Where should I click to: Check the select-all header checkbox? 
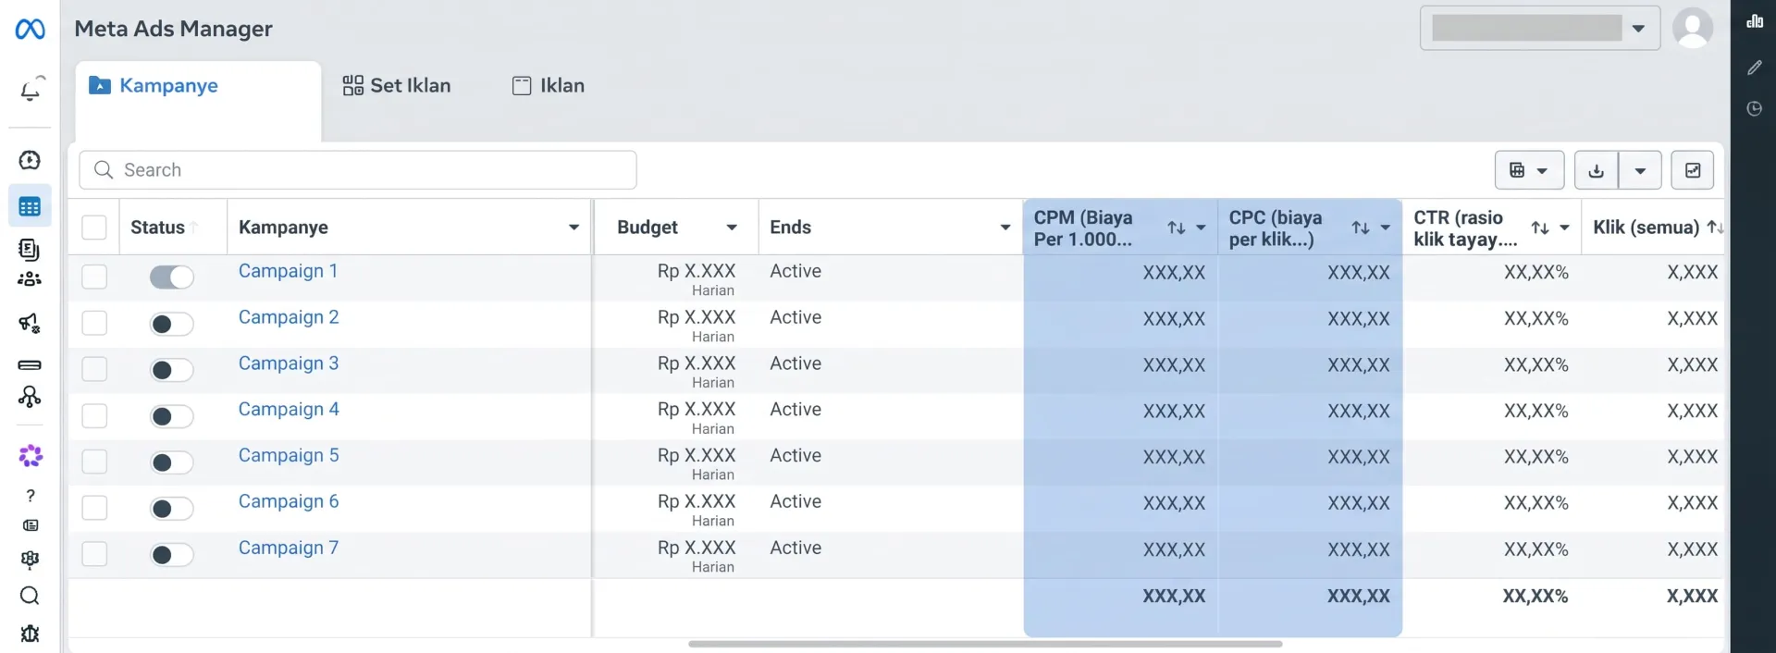[94, 228]
